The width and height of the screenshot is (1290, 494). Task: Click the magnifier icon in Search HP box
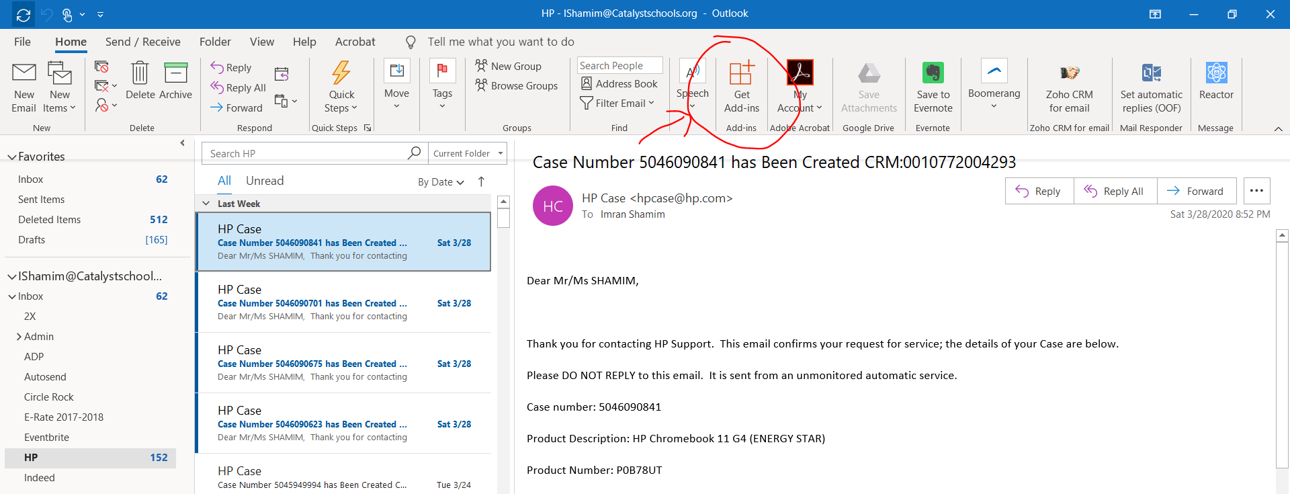(x=415, y=153)
